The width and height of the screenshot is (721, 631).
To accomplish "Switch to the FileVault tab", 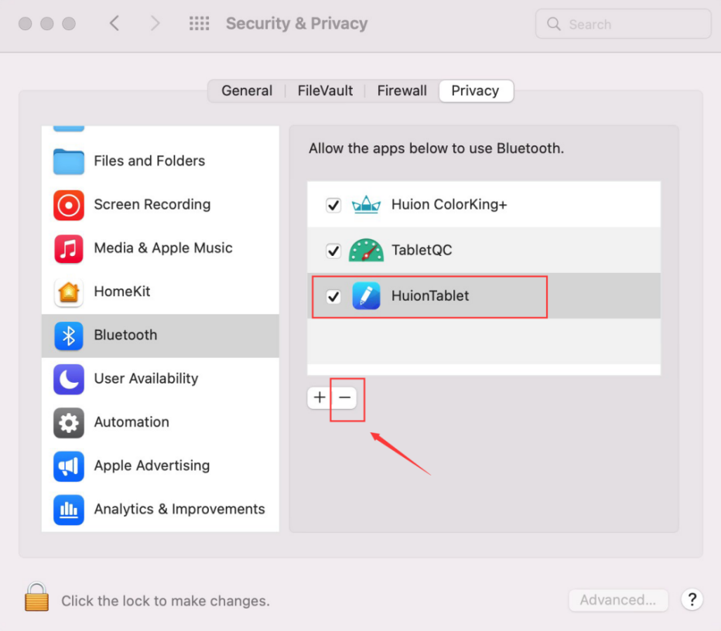I will 325,91.
